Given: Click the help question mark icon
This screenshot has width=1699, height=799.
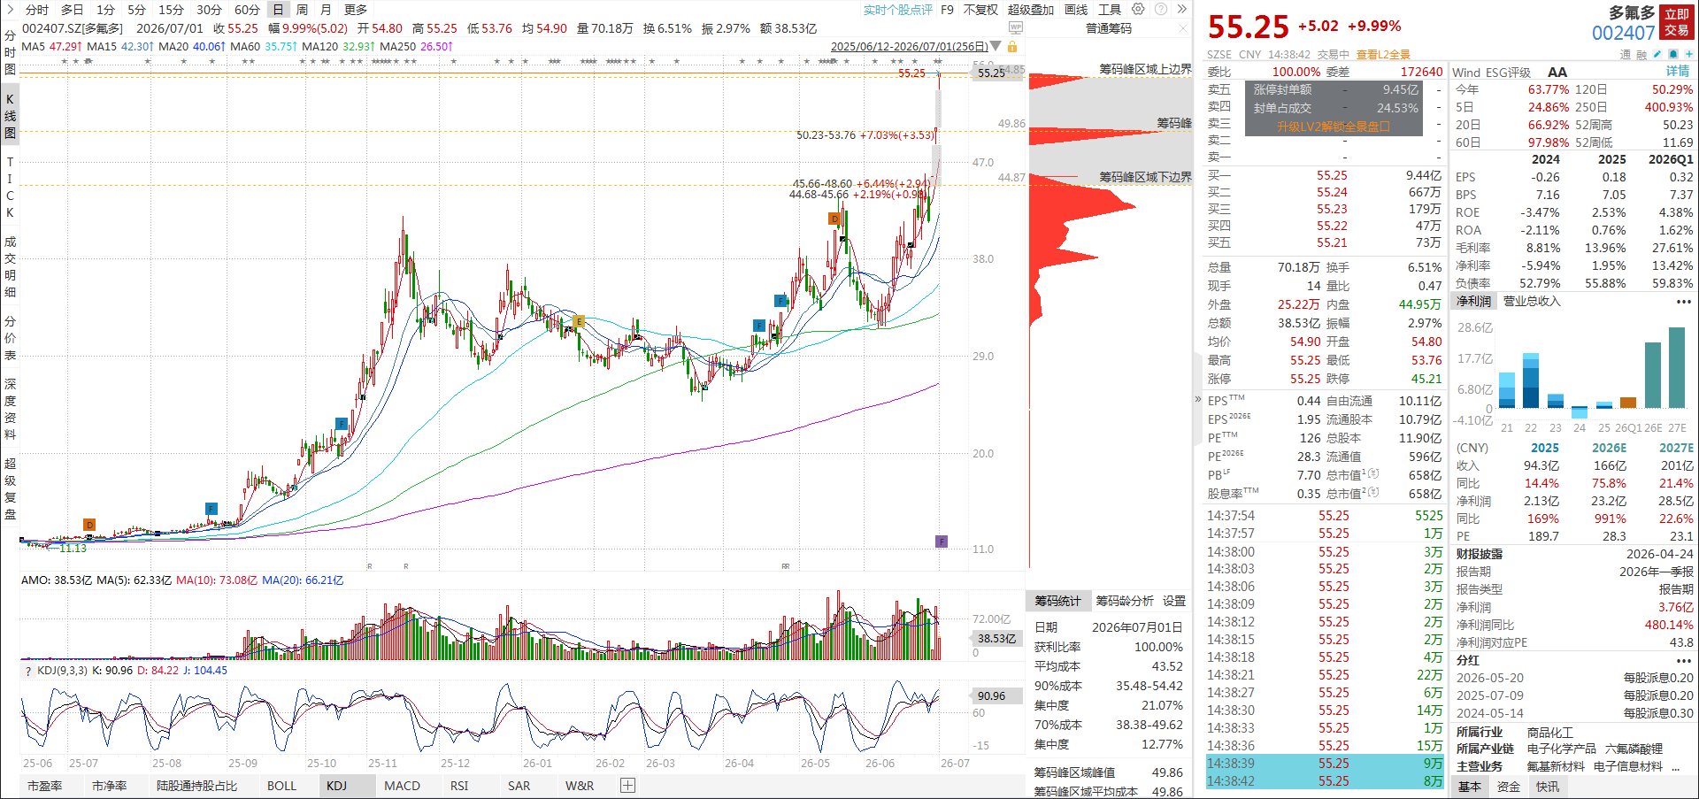Looking at the screenshot, I should tap(1160, 9).
